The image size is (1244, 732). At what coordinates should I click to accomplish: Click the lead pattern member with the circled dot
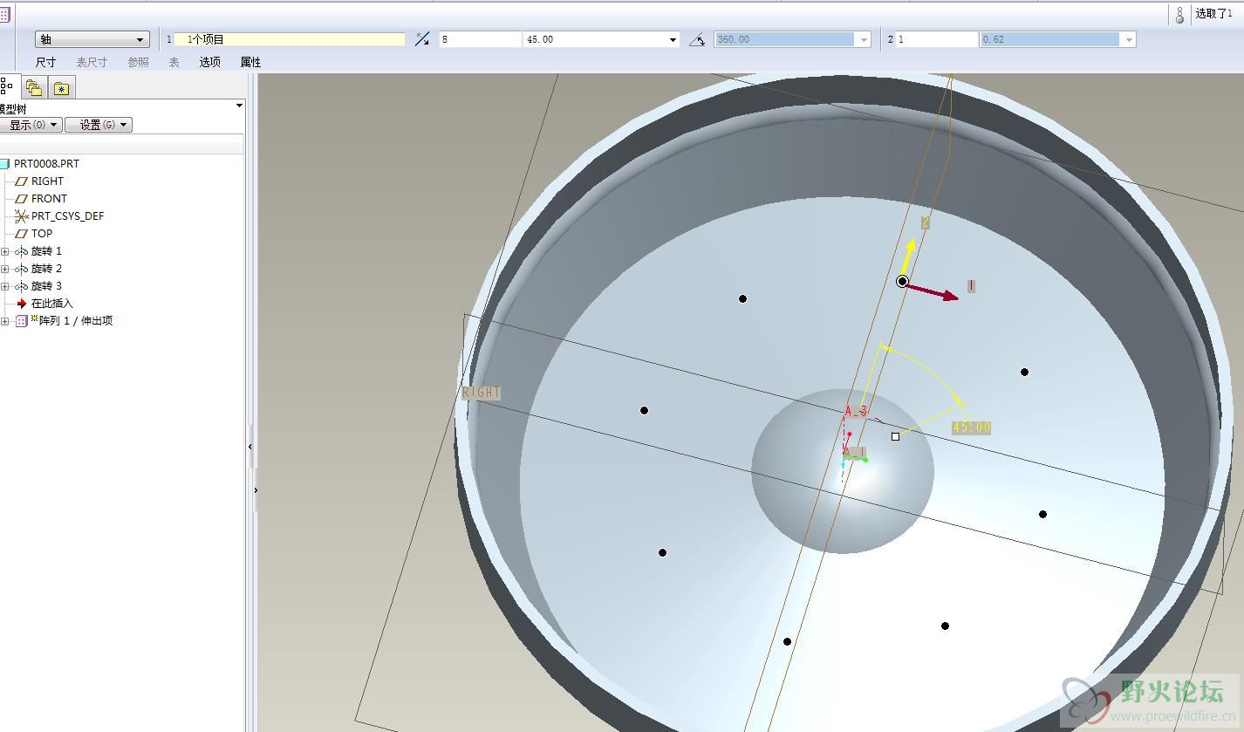click(903, 281)
